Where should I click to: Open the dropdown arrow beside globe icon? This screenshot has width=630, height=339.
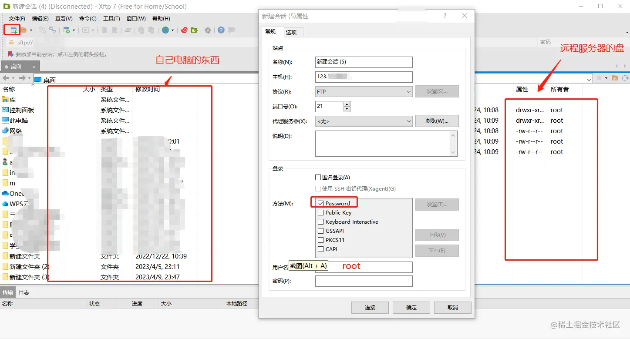click(172, 30)
